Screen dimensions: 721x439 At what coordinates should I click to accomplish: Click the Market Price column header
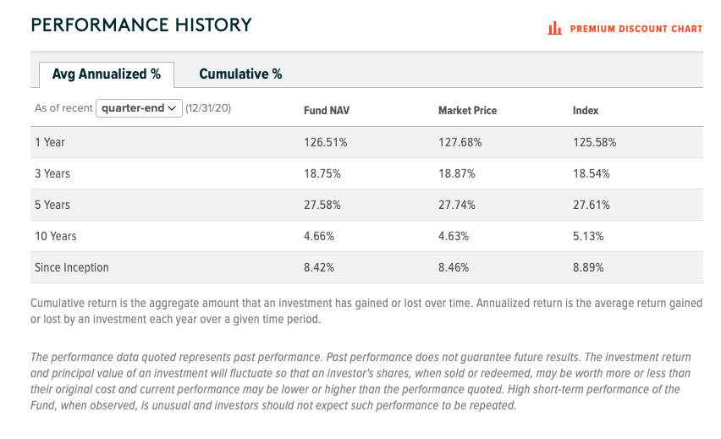[467, 111]
